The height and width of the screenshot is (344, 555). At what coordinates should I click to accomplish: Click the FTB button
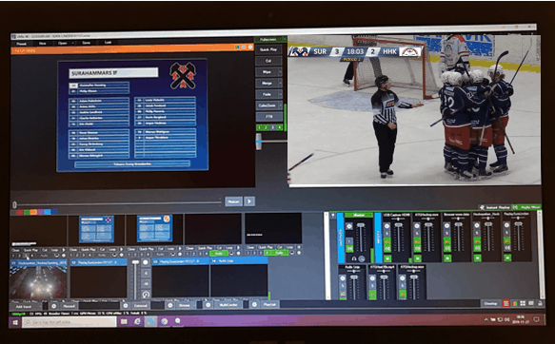tap(269, 117)
